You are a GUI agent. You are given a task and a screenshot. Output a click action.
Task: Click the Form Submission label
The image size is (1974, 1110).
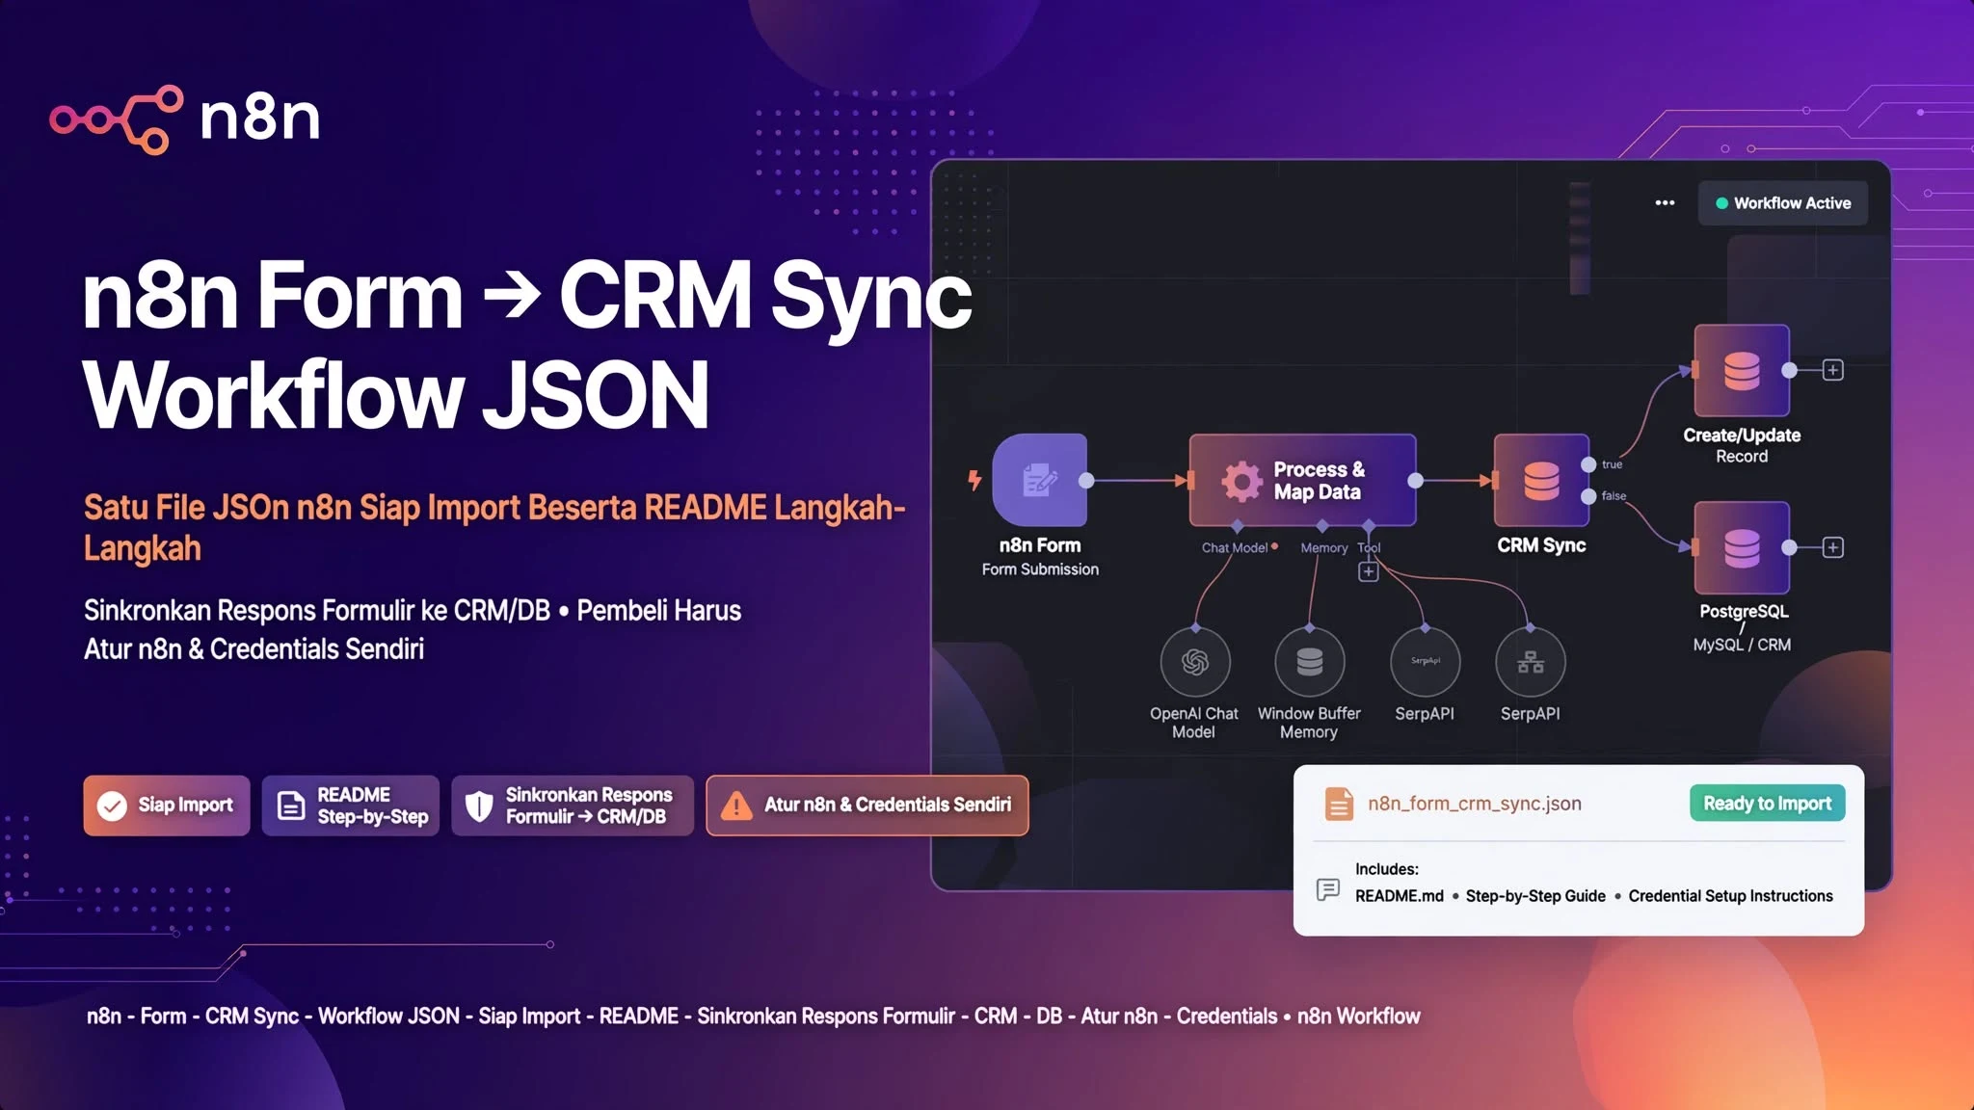point(1040,569)
